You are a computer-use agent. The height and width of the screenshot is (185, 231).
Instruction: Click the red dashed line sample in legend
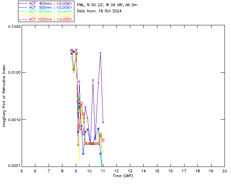click(23, 19)
